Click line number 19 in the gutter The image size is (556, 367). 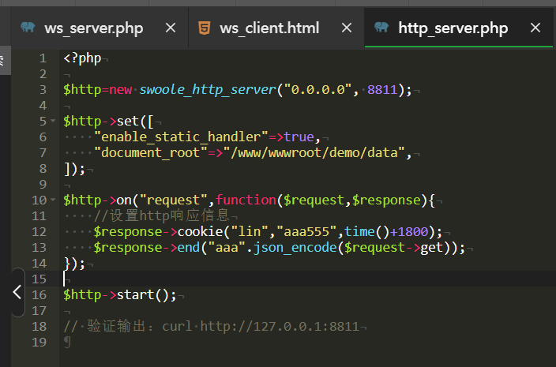point(39,343)
